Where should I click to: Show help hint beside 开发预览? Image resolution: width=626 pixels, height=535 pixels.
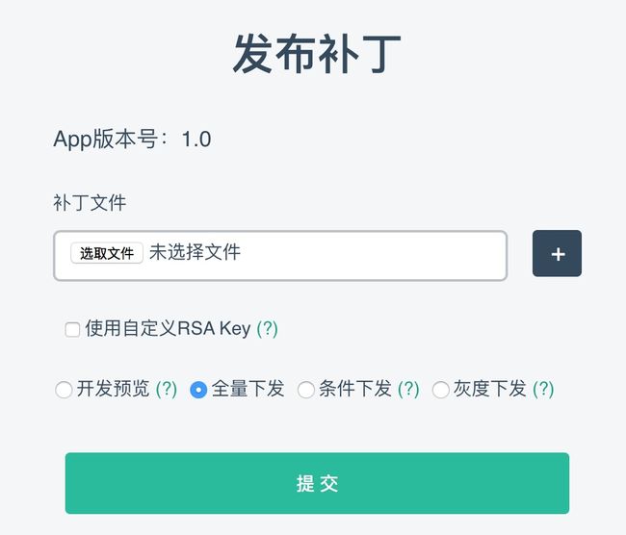(167, 389)
